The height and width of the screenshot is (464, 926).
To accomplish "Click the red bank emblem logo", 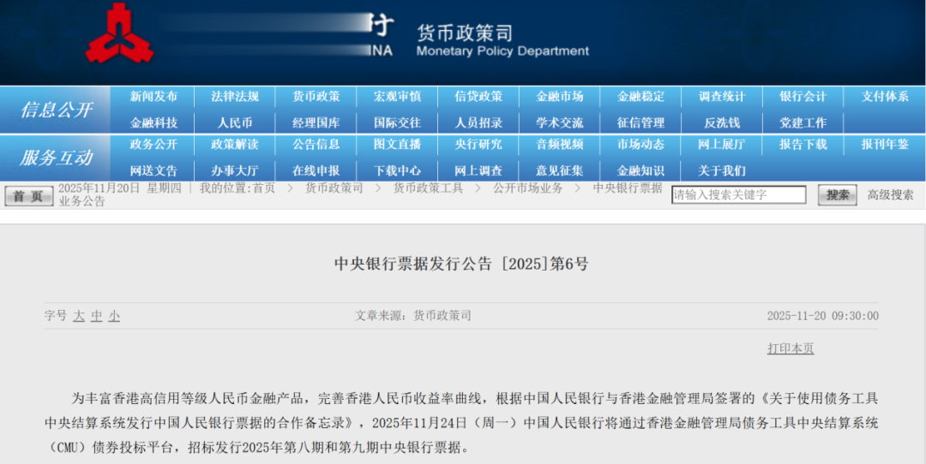I will [120, 33].
